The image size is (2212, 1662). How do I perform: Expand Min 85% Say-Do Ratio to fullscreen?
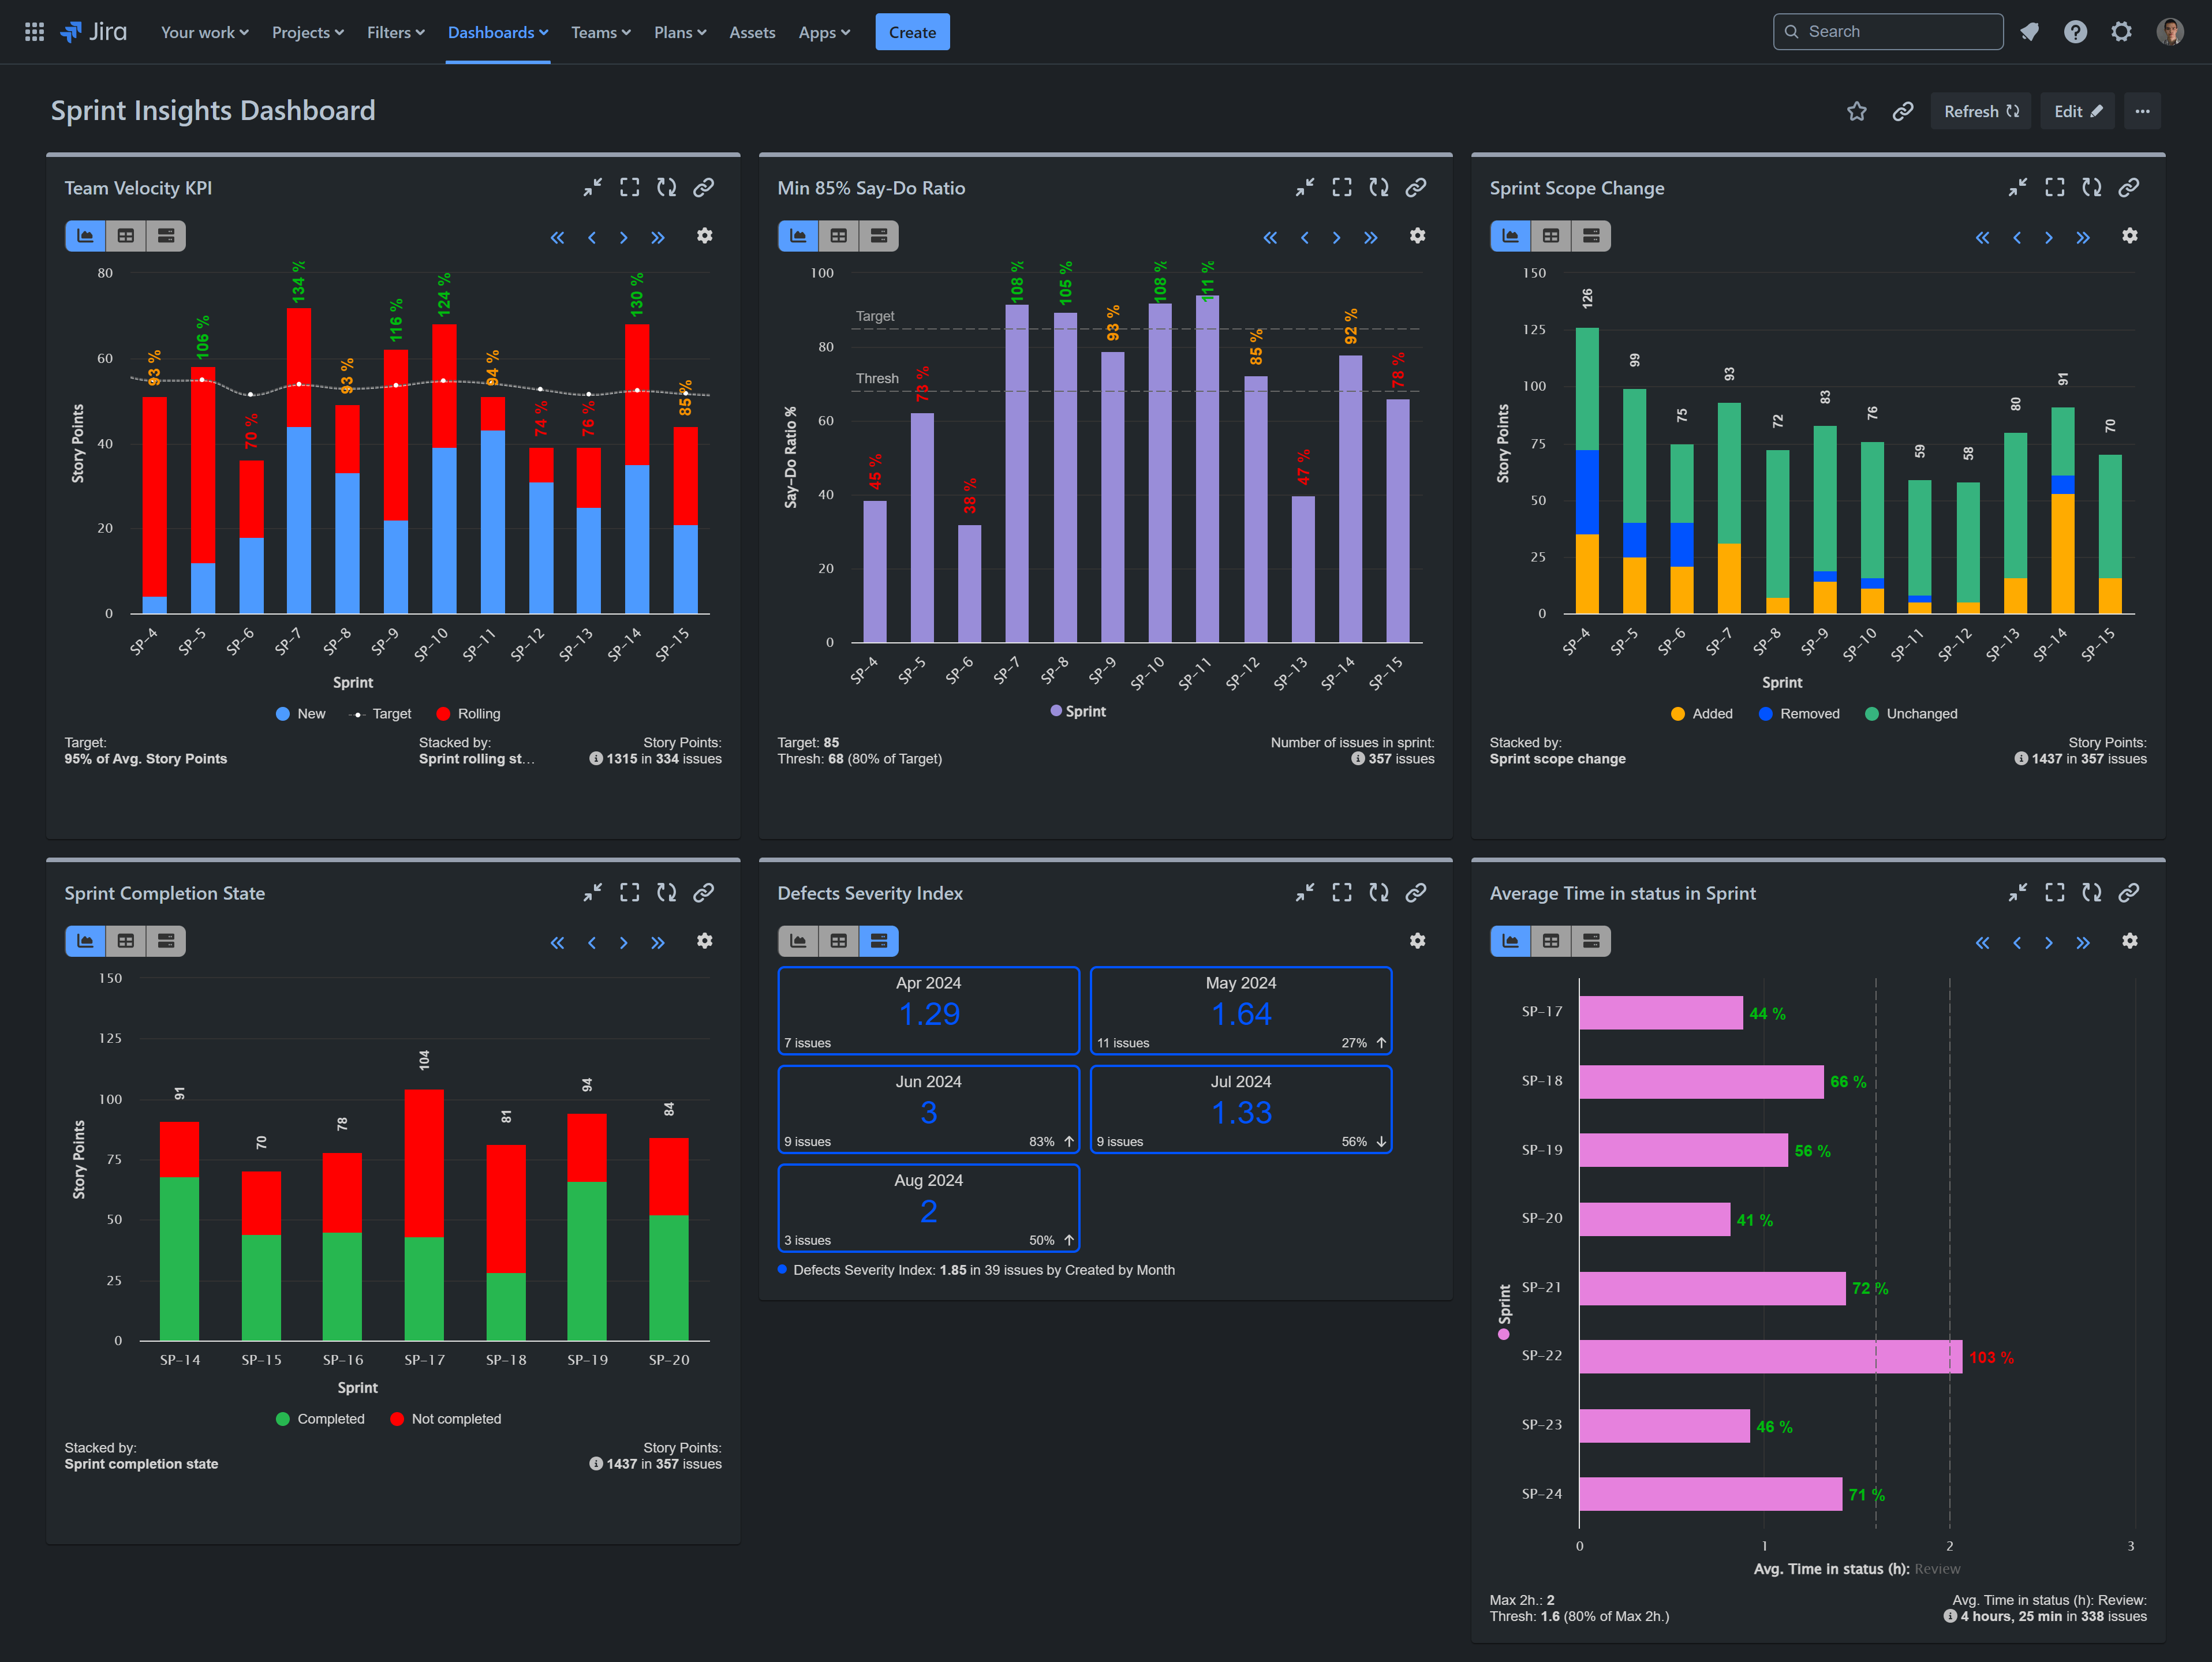[1342, 187]
